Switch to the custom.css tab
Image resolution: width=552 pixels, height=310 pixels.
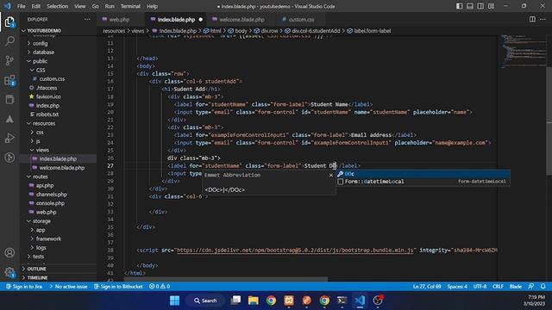point(301,19)
